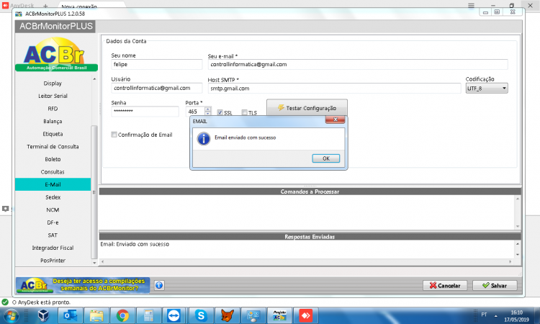Go to RFD section
Screen dimensions: 540x324
(x=53, y=109)
